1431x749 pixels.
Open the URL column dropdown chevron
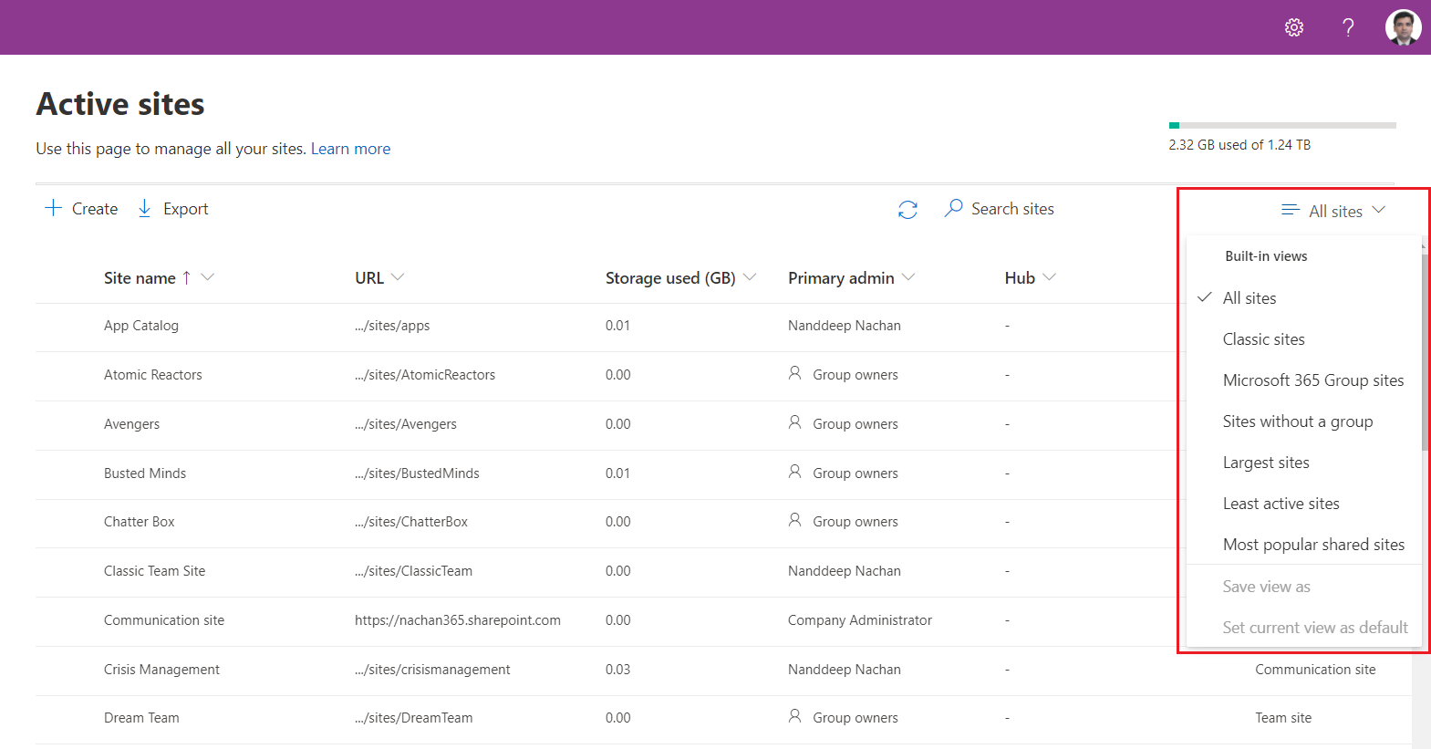398,277
